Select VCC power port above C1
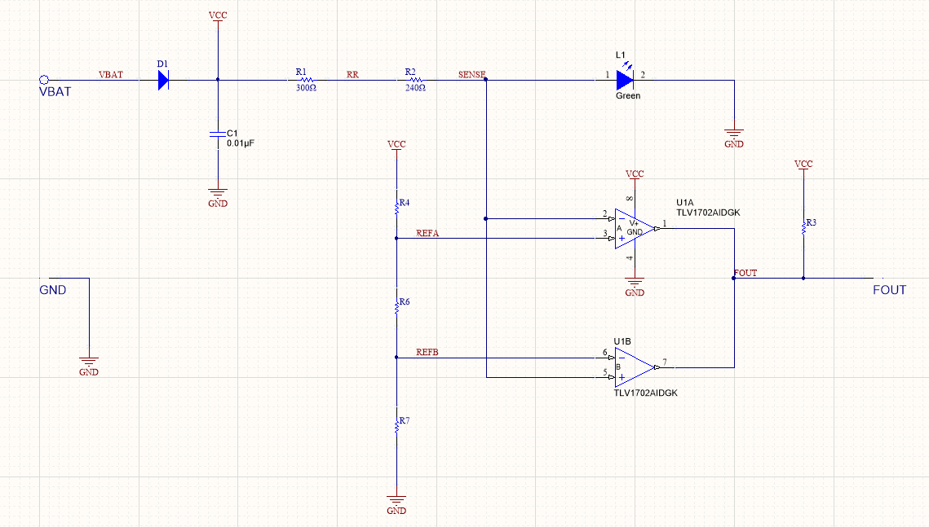929x527 pixels. pyautogui.click(x=218, y=19)
